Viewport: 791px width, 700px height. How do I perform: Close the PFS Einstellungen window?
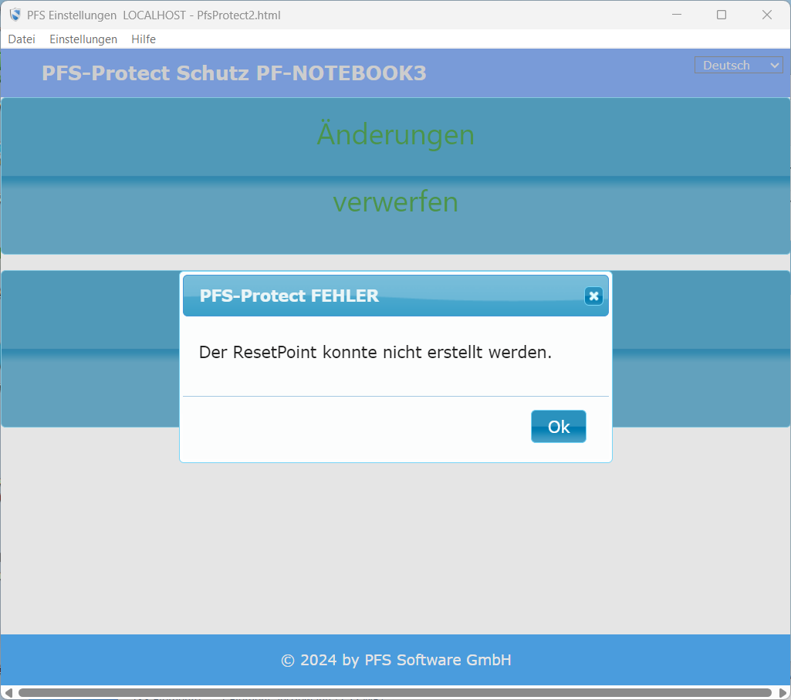point(767,15)
